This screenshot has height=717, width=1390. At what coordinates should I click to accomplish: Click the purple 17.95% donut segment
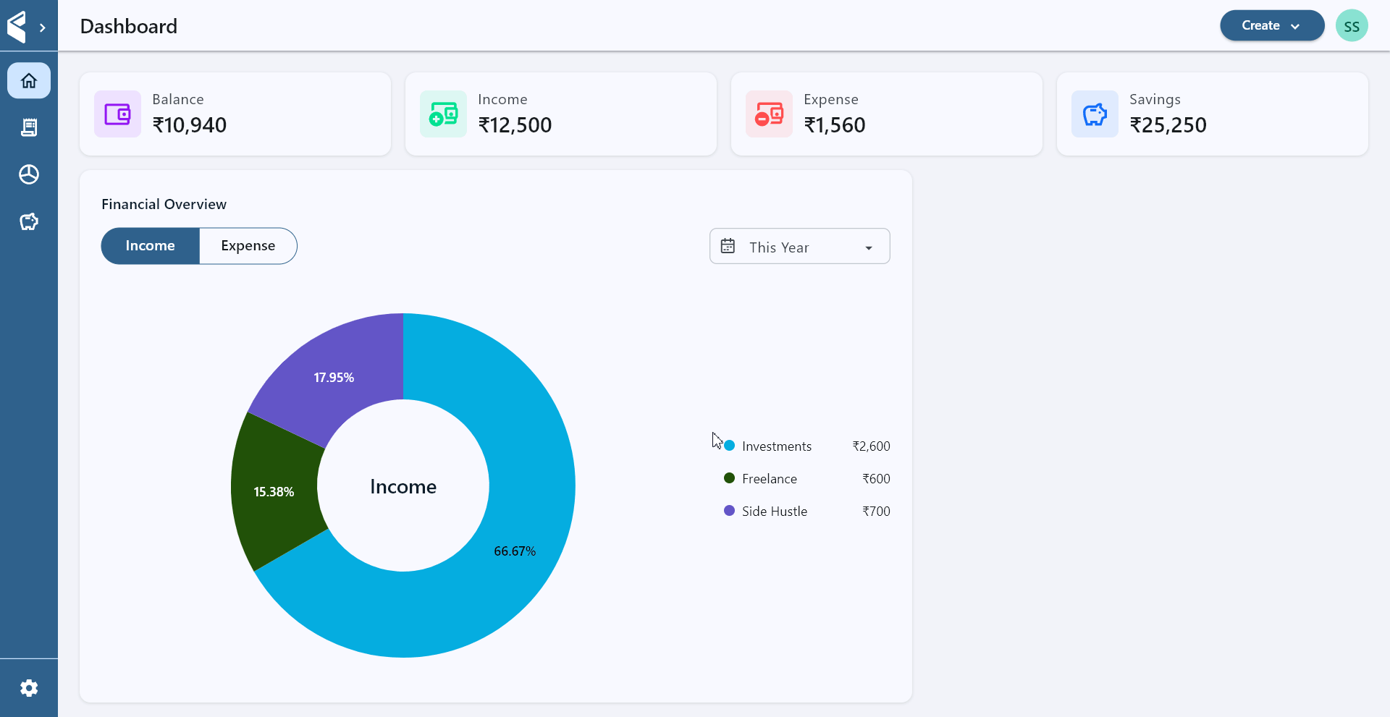[x=334, y=377]
